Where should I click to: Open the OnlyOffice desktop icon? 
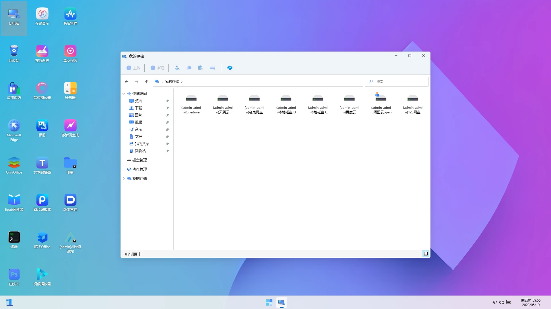coord(14,166)
